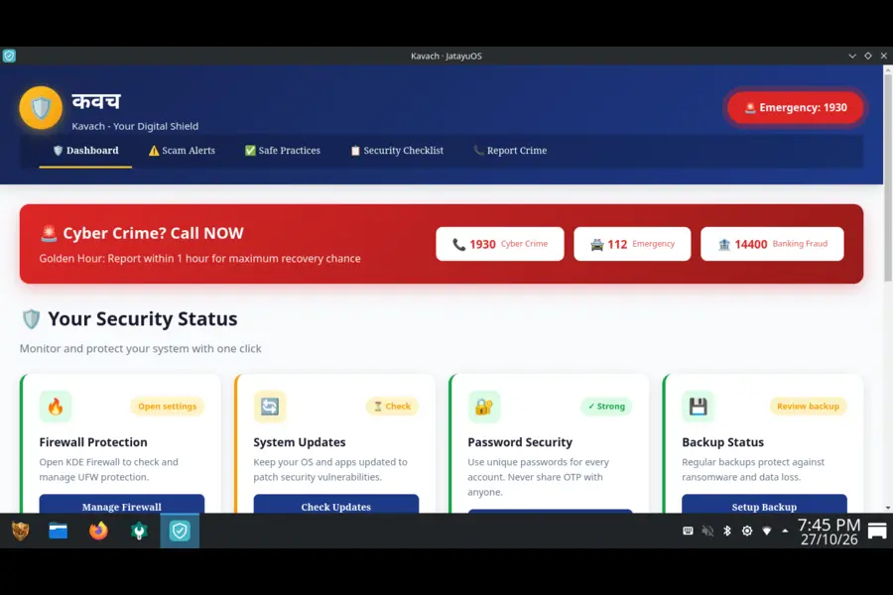Image resolution: width=893 pixels, height=595 pixels.
Task: Click the Setup Backup button
Action: coord(764,504)
